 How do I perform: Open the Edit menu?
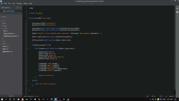(6, 3)
